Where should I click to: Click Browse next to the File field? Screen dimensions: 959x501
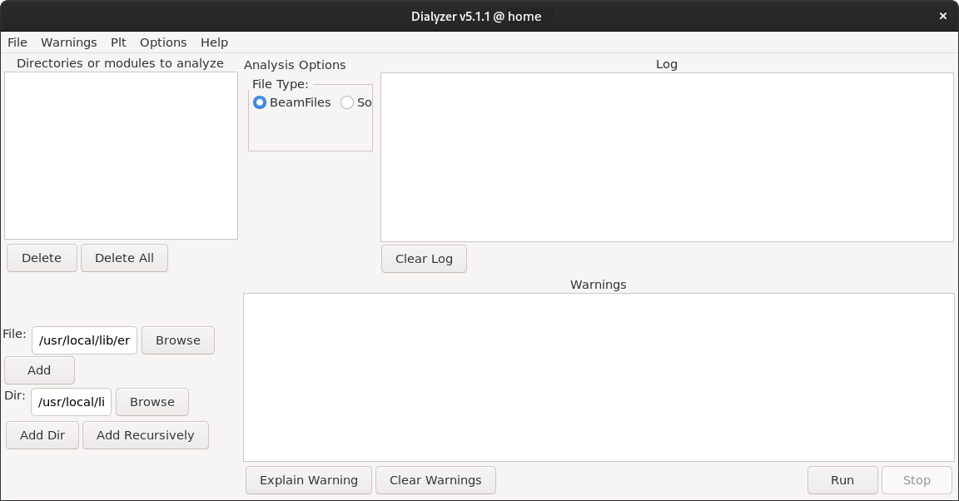[178, 340]
